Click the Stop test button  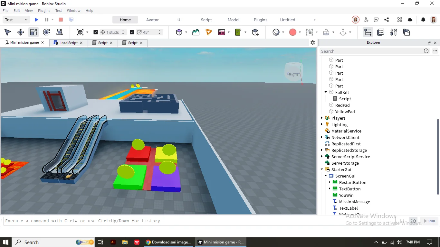[61, 20]
